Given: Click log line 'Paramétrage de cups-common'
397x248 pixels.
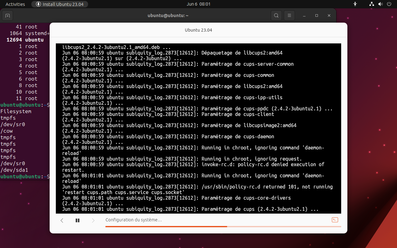Looking at the screenshot, I should click(238, 75).
